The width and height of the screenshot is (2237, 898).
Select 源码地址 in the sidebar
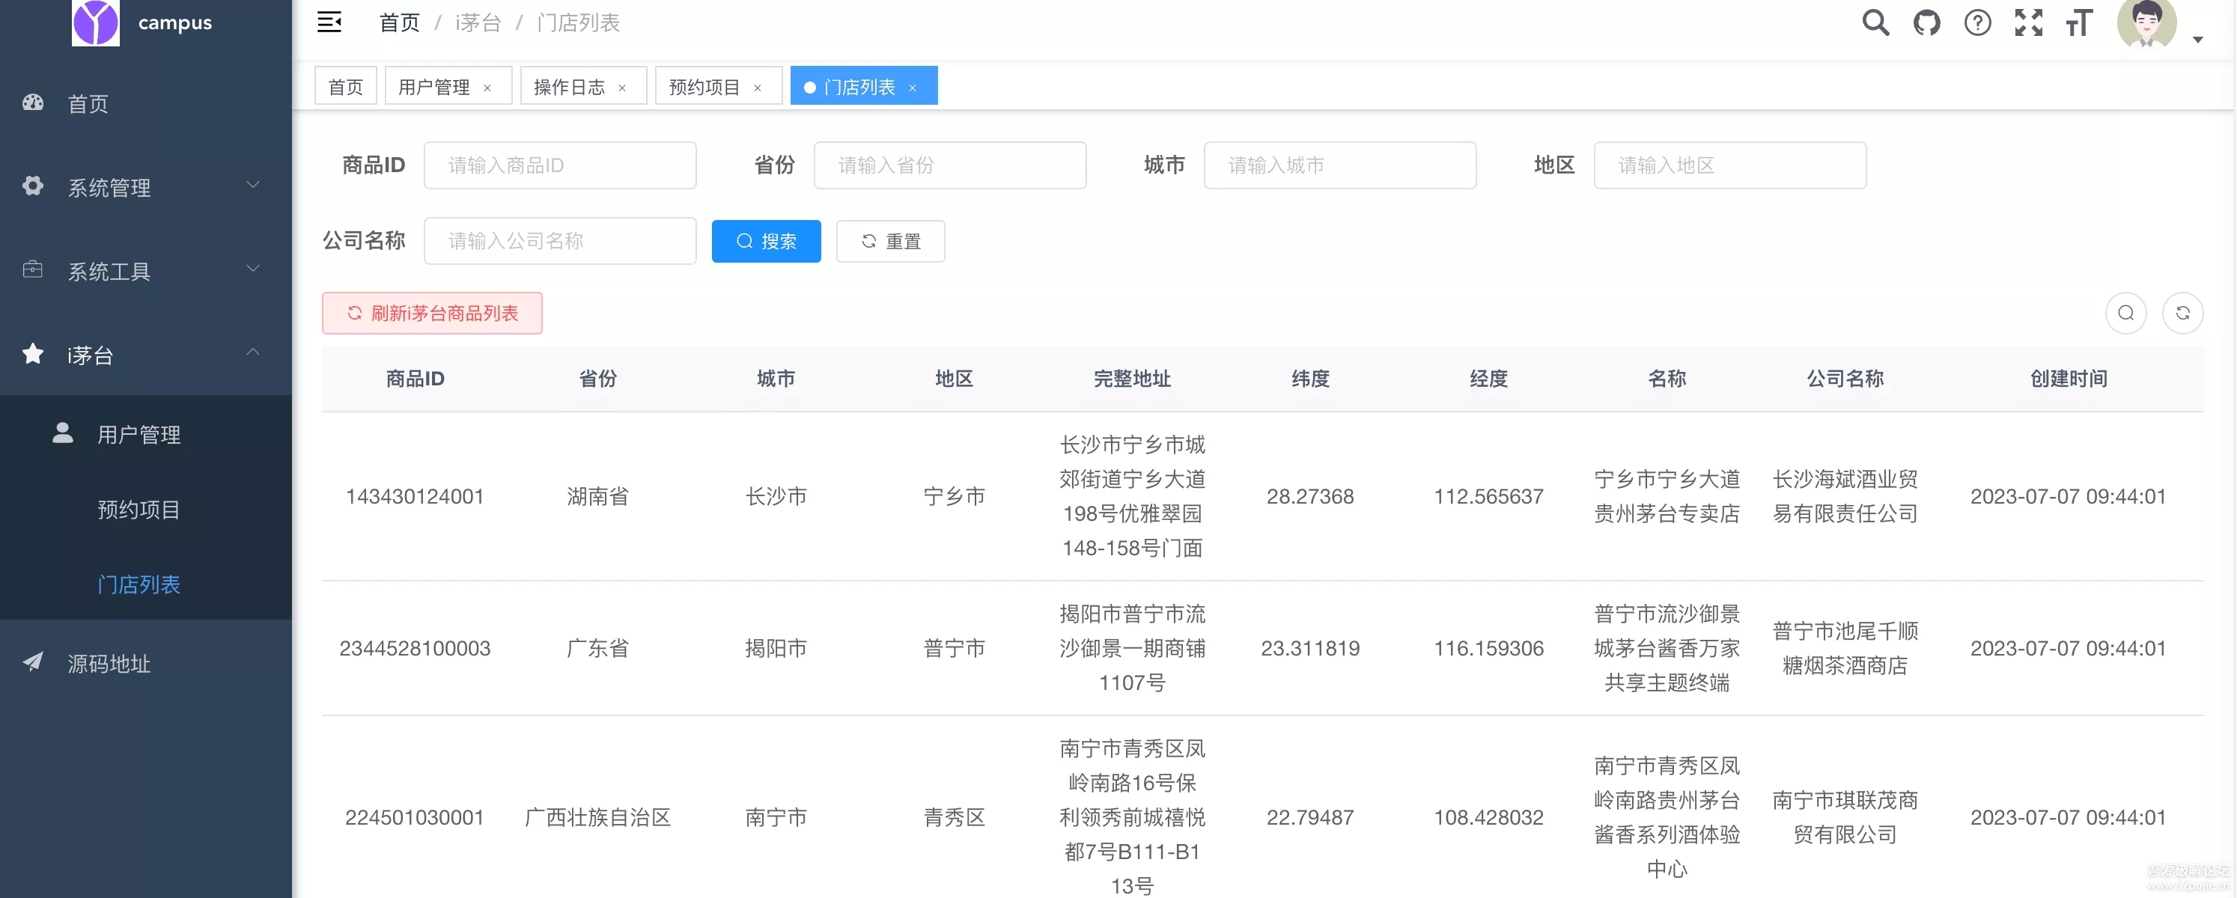109,664
